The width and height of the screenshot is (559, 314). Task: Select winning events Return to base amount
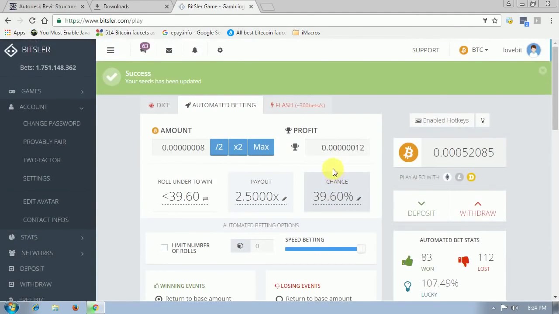tap(159, 299)
